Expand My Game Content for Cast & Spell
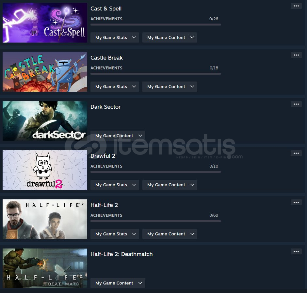 [170, 37]
